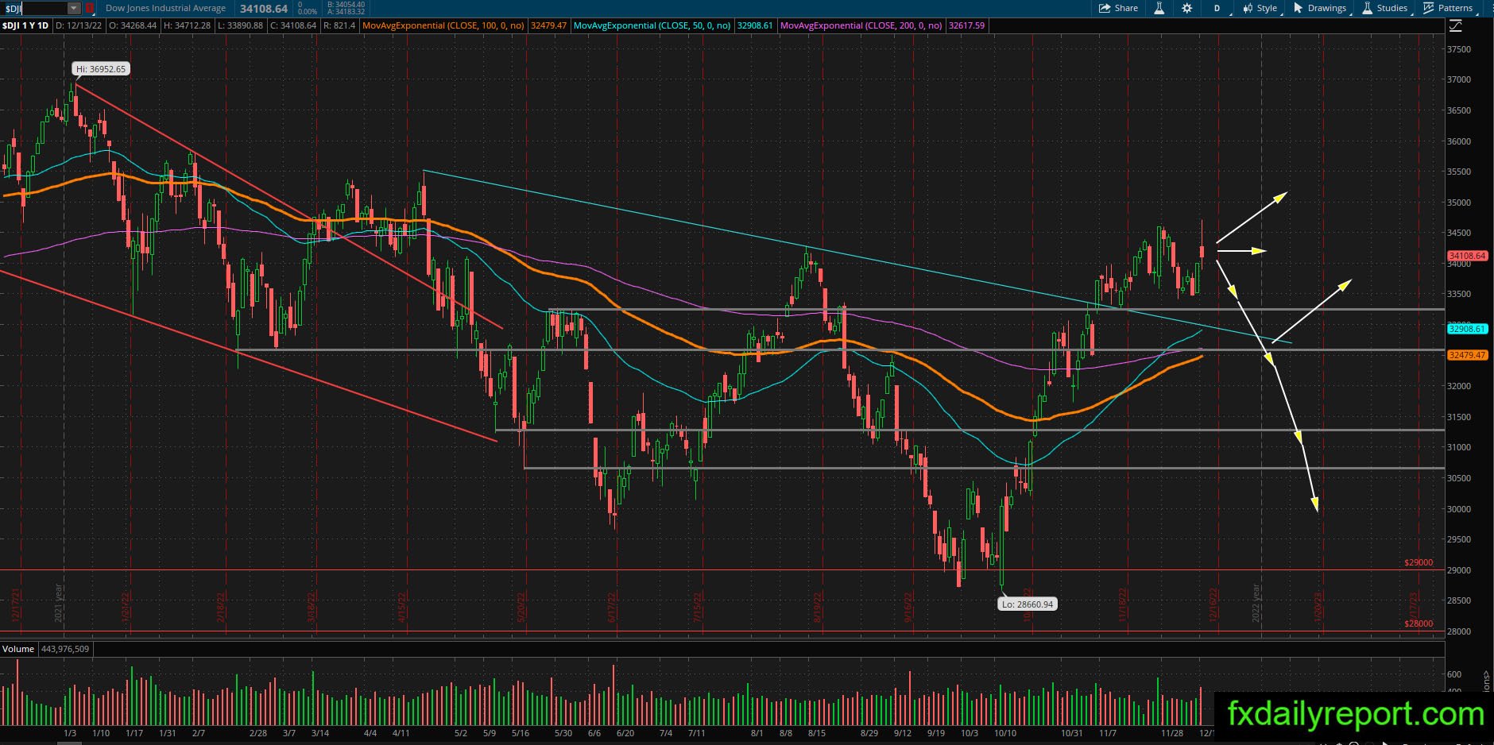Click the 12/16/22 expiration date marker
Viewport: 1494px width, 745px height.
[1213, 605]
